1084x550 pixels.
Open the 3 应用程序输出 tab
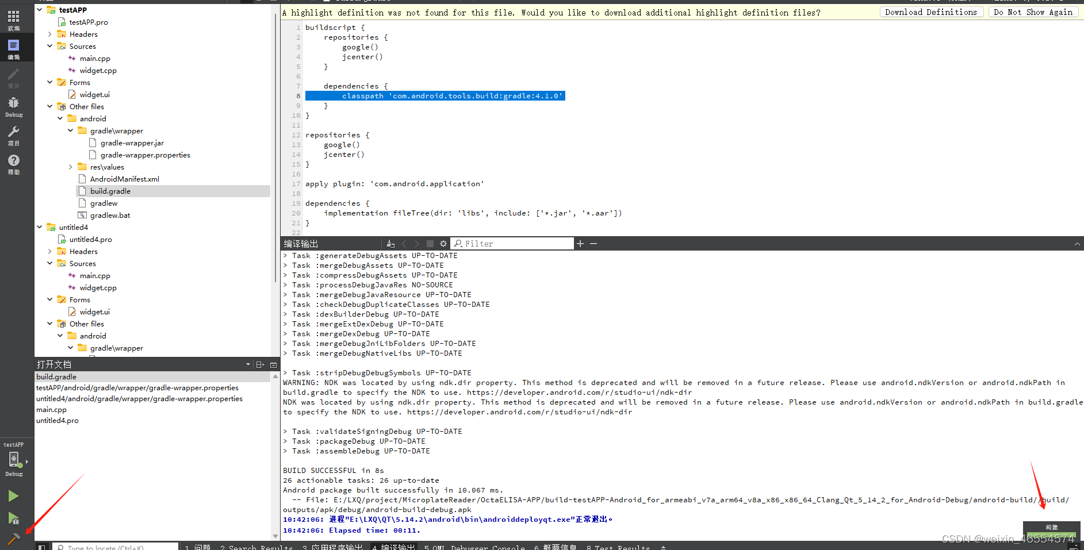tap(332, 547)
